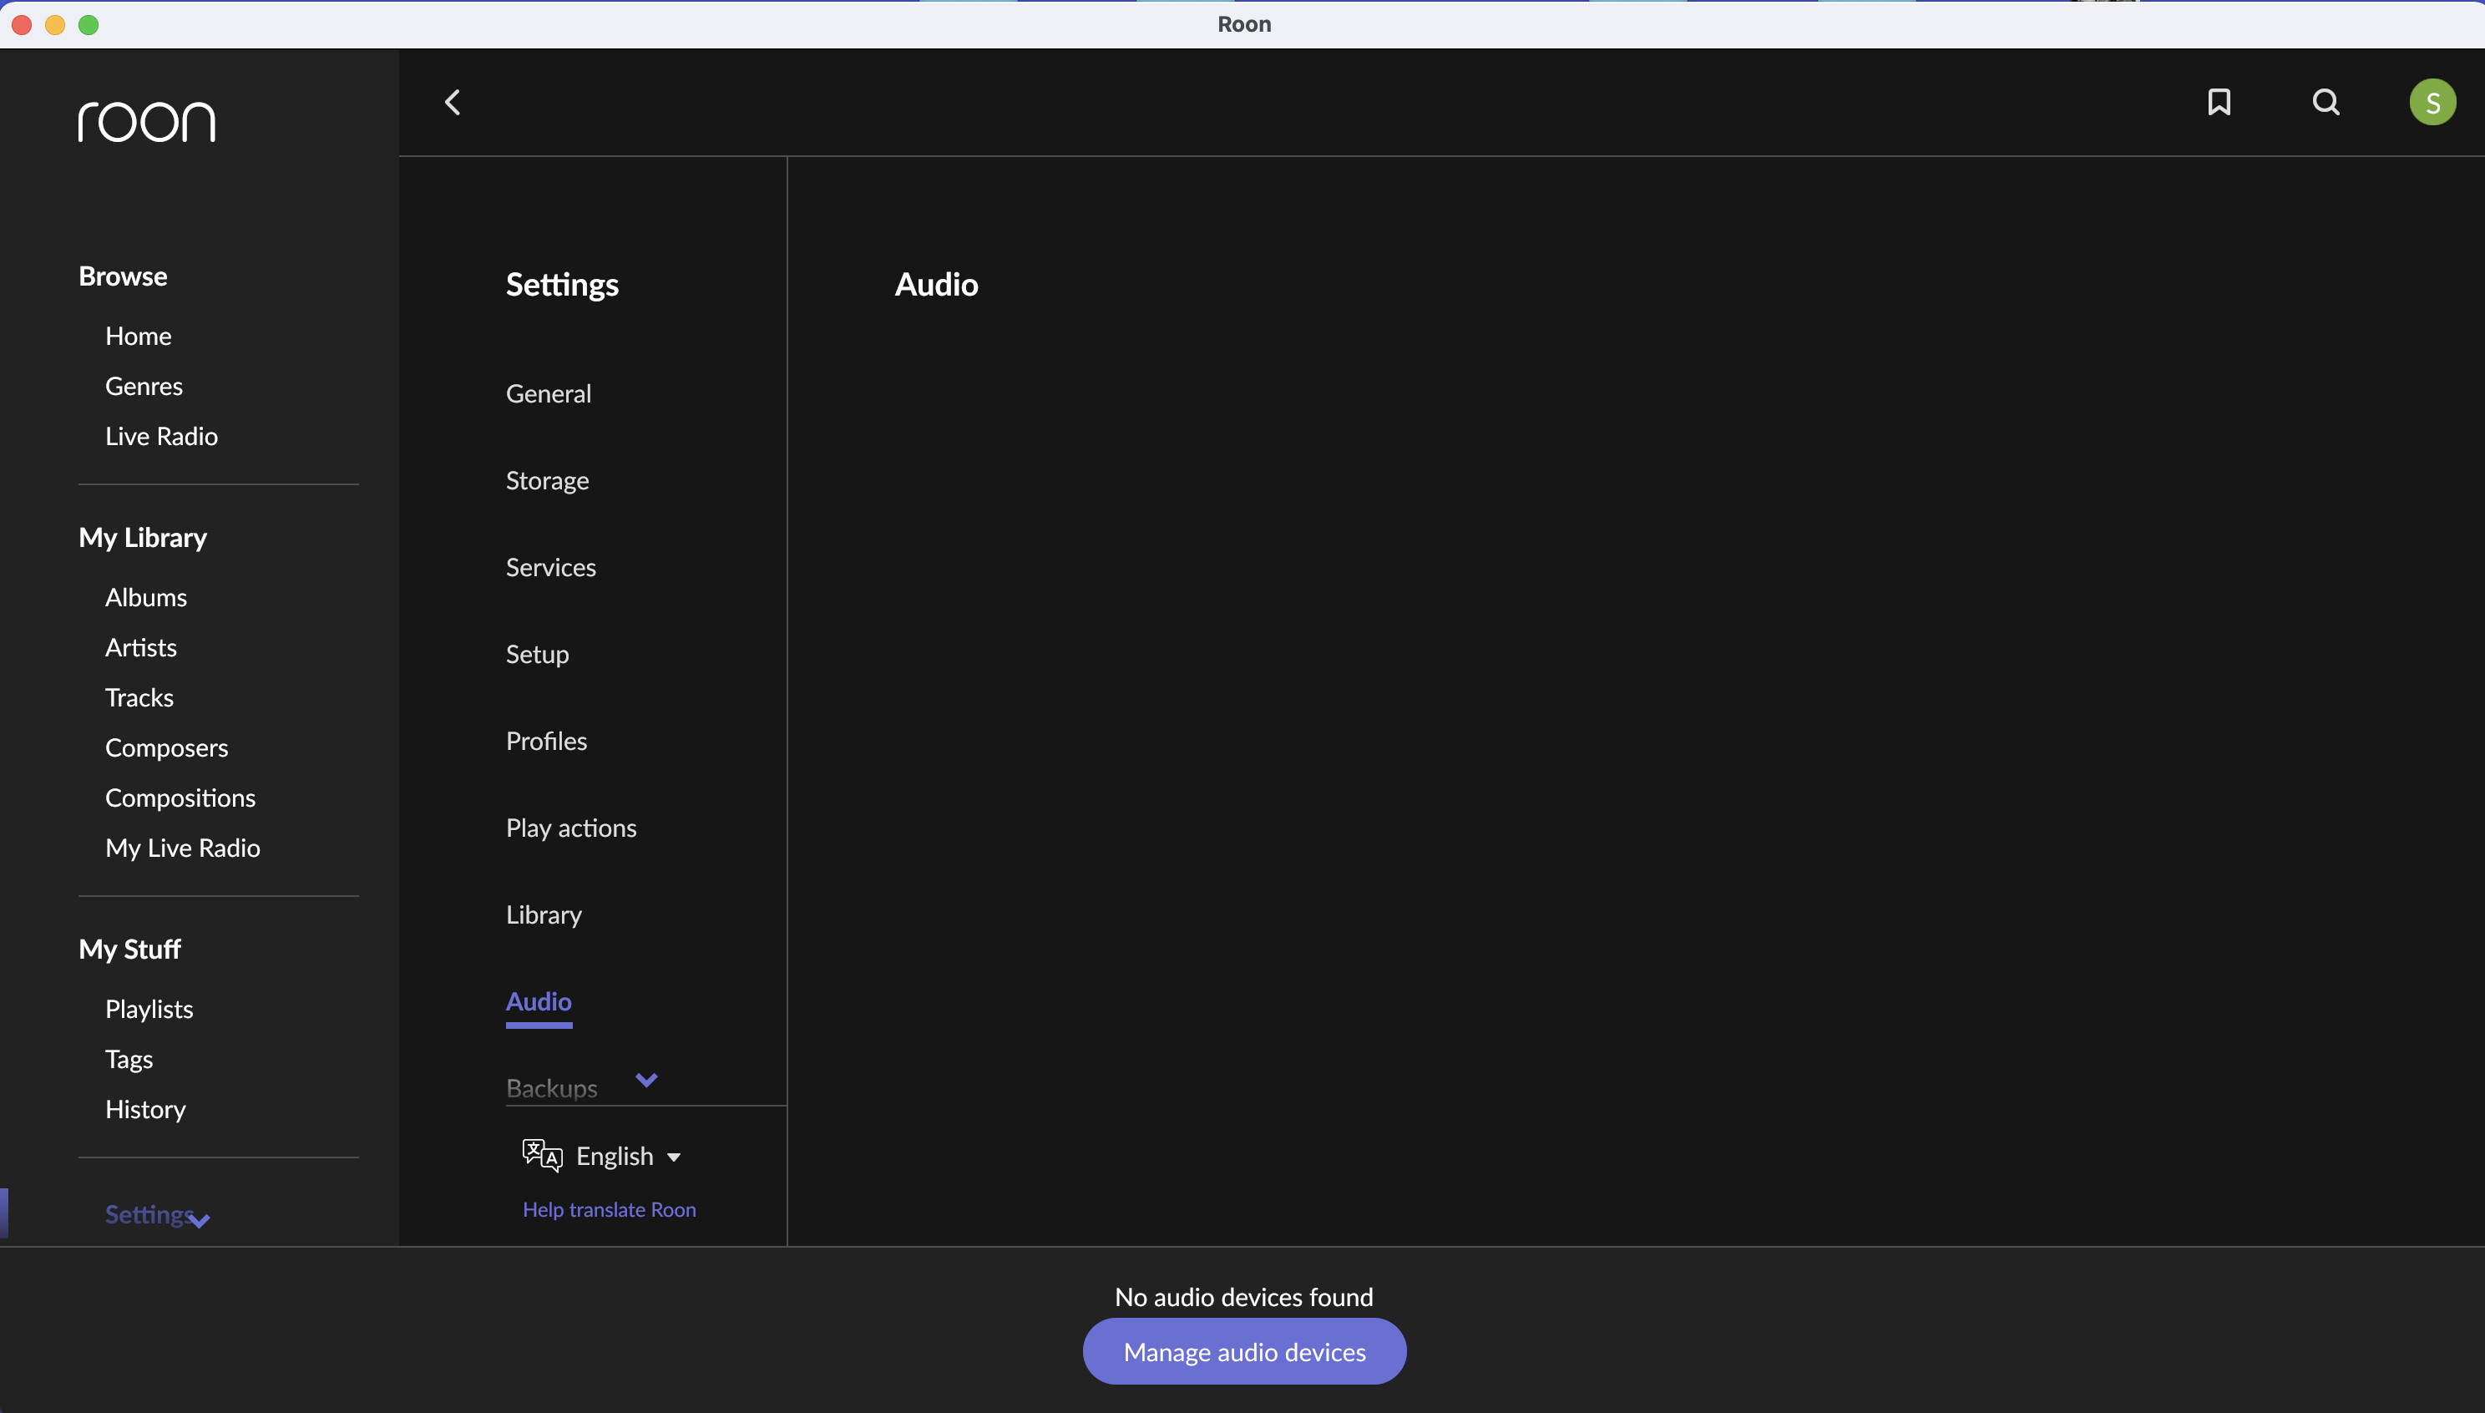Open Services settings tab
Viewport: 2485px width, 1413px height.
[550, 567]
